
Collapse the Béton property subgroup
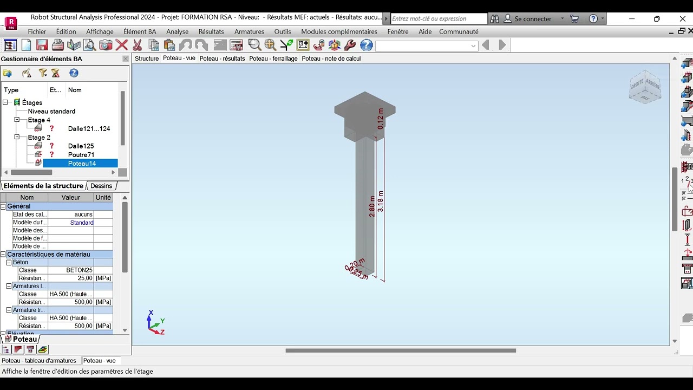click(9, 262)
